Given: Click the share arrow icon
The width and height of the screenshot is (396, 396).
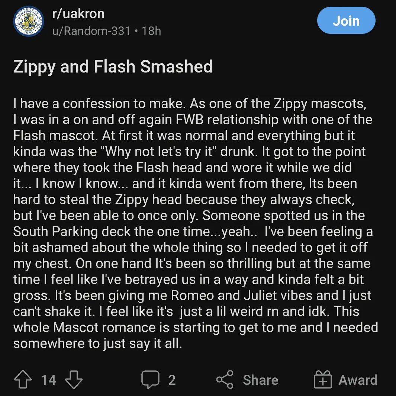Looking at the screenshot, I should tap(225, 380).
